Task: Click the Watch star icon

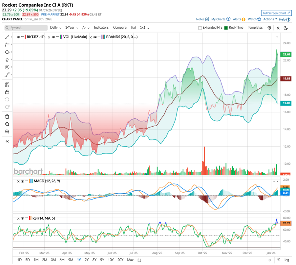Action: coord(259,19)
